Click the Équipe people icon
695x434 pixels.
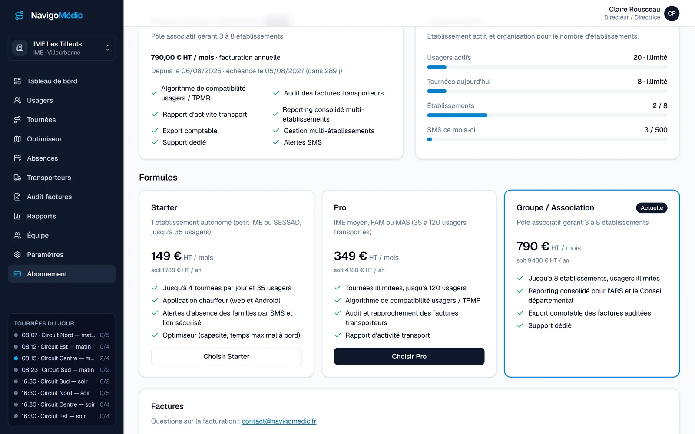[17, 235]
